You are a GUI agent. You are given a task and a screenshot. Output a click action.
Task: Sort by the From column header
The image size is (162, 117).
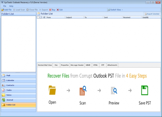click(x=55, y=17)
